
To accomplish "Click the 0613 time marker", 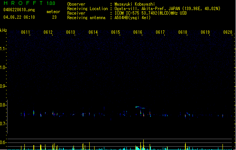I will pyautogui.click(x=71, y=32).
